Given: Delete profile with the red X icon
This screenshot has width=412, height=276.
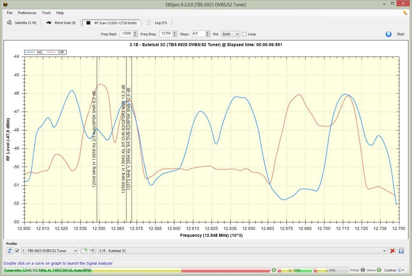Looking at the screenshot, I should click(392, 251).
